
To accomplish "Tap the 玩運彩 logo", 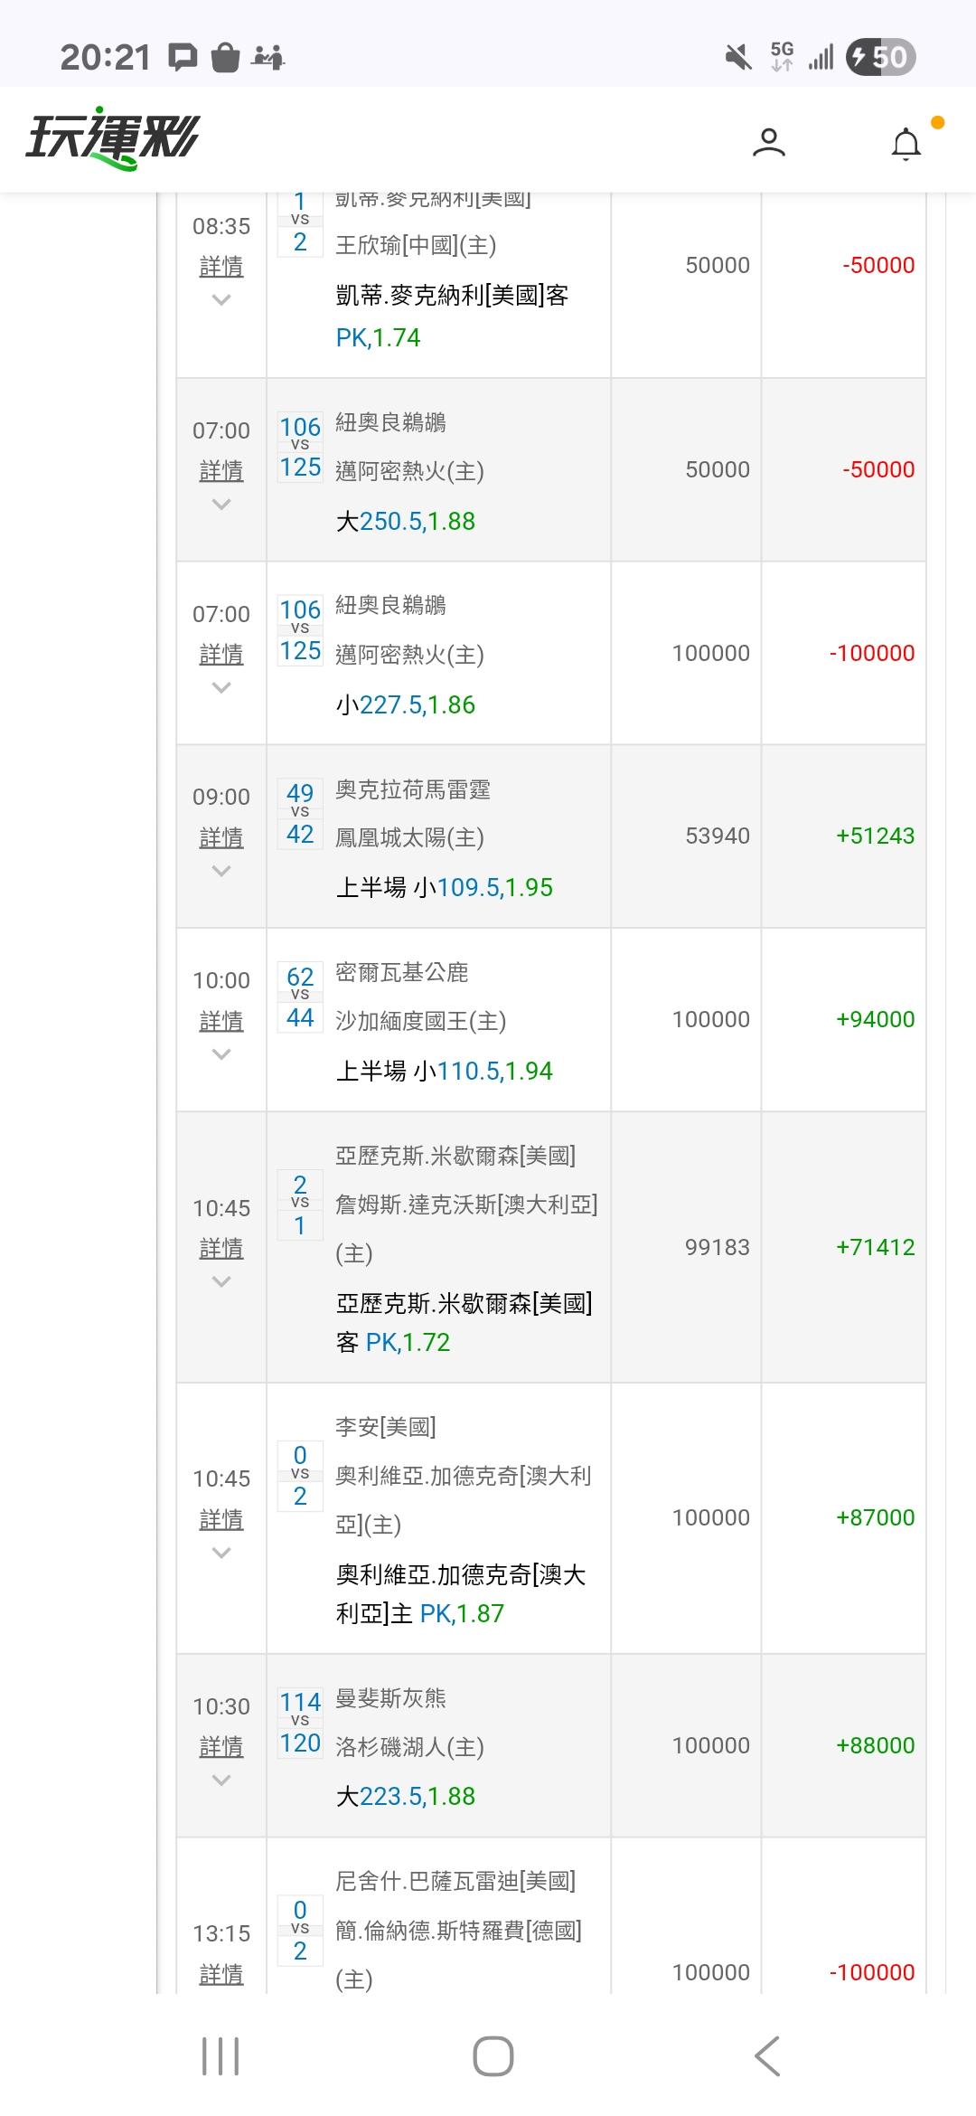I will pyautogui.click(x=112, y=141).
